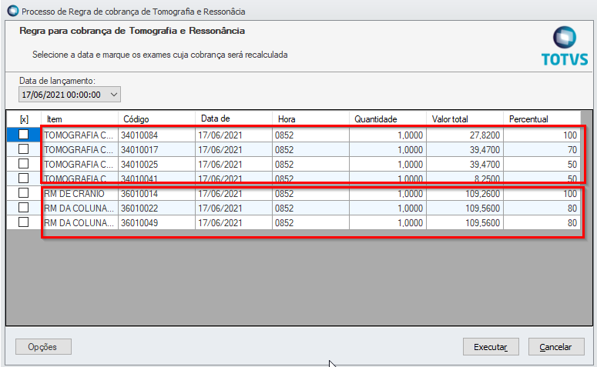Click the TOTVS logo in the header
The height and width of the screenshot is (367, 597).
pos(564,46)
